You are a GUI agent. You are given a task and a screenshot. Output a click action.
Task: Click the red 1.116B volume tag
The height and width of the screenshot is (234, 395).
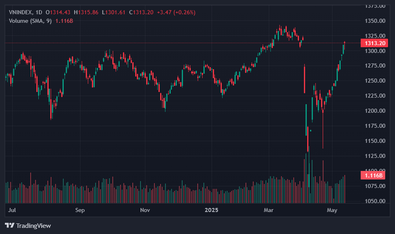click(373, 175)
